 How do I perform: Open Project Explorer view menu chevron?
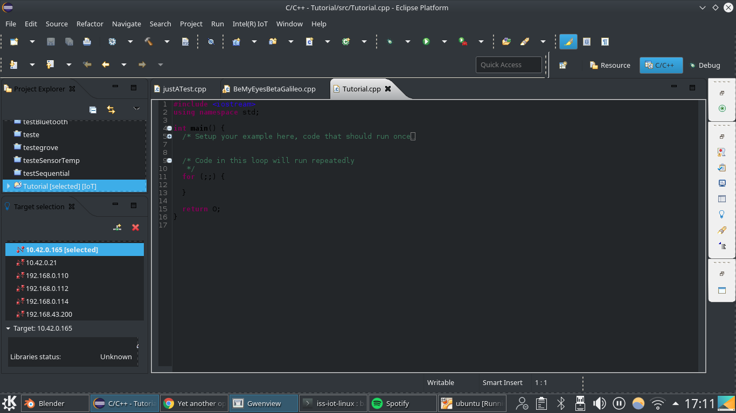[x=136, y=109]
